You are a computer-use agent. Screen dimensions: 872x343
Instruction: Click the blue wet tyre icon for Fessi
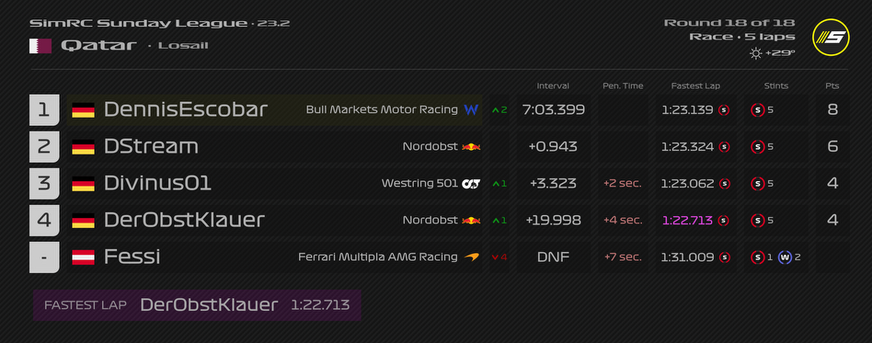coord(785,257)
